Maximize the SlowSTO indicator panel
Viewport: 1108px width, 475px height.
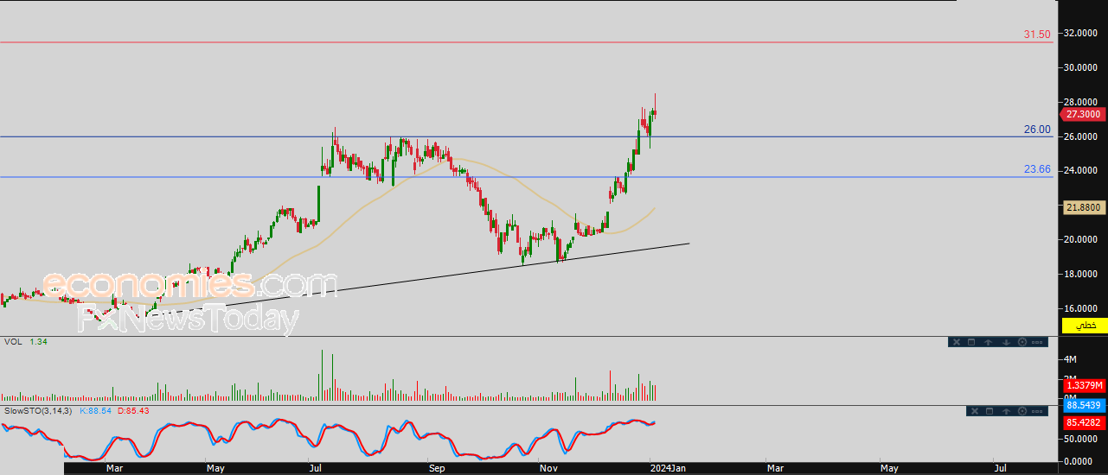(990, 411)
